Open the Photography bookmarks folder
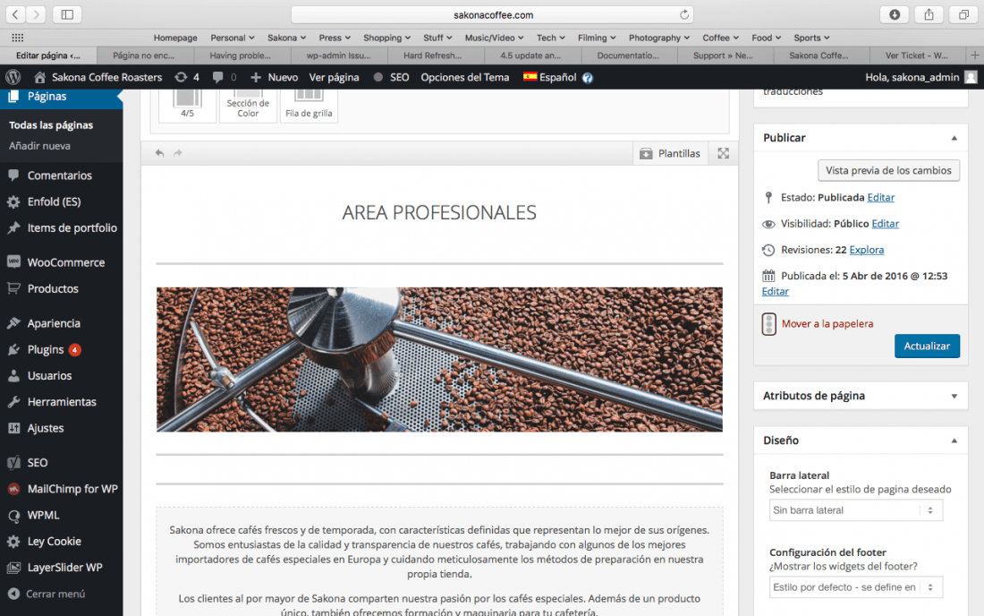 point(659,38)
